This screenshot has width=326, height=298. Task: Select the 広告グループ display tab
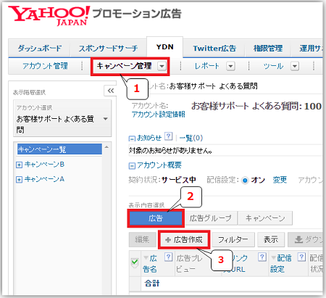coord(211,218)
